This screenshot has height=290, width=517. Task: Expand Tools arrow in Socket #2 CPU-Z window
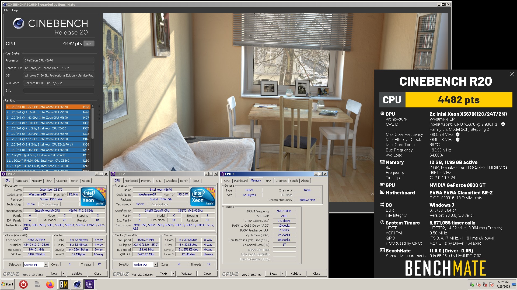(x=173, y=274)
